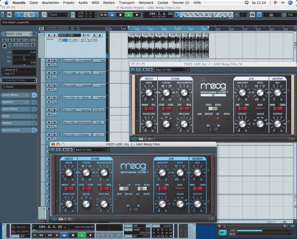Viewport: 297px width, 239px height.
Task: Open the Projekt menu
Action: click(68, 3)
